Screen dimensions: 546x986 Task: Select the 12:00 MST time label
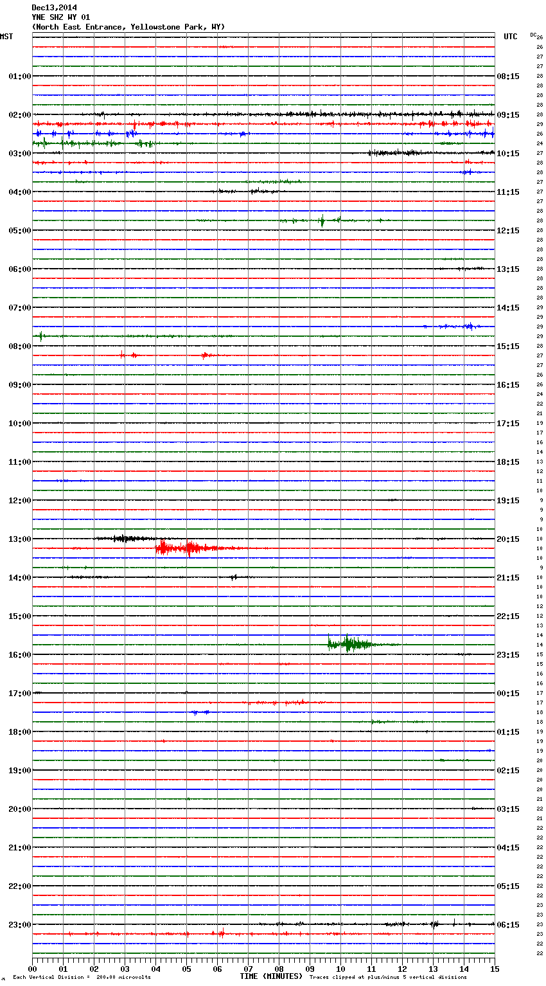(20, 501)
